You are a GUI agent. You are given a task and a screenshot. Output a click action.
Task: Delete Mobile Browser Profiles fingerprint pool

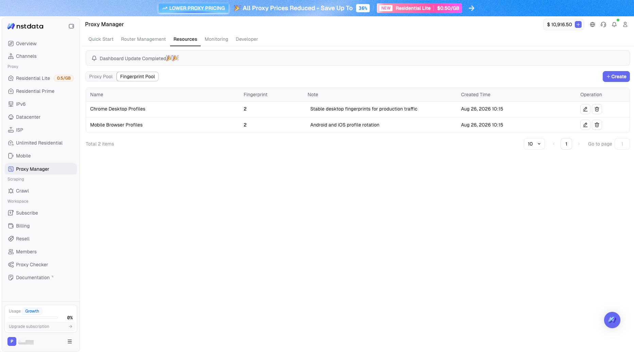click(597, 125)
